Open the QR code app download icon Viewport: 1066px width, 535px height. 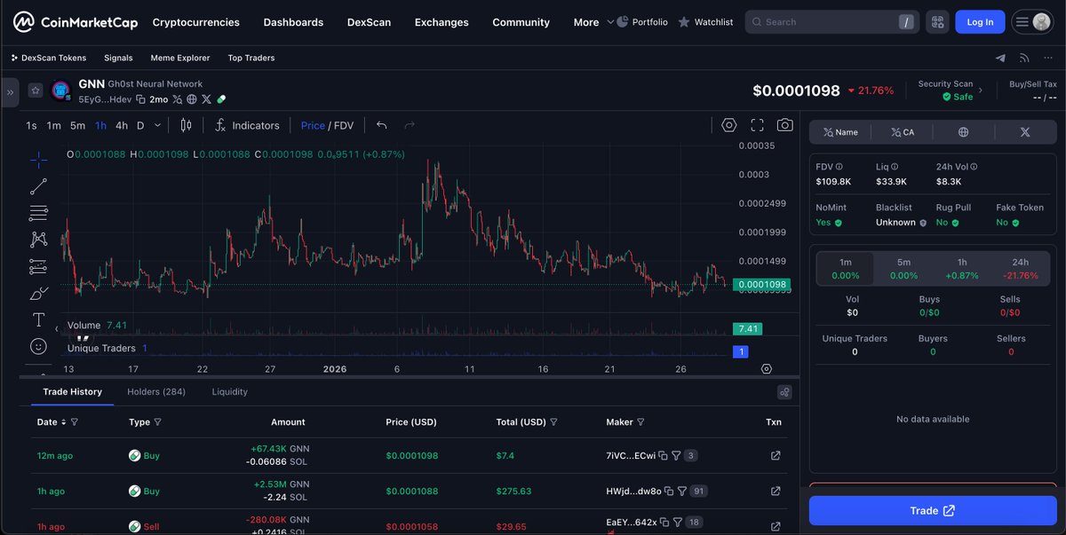936,22
